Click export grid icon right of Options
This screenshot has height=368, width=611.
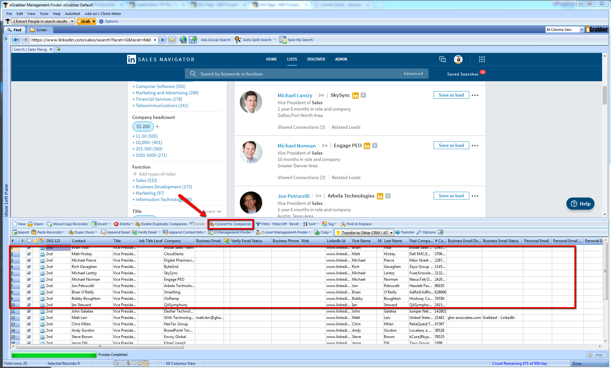coord(441,232)
